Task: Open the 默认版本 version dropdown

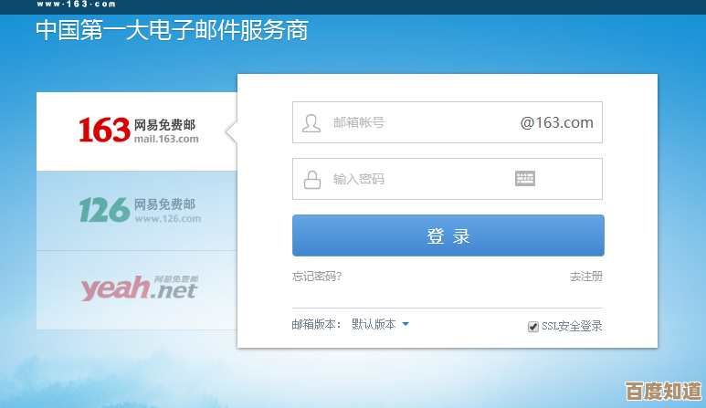Action: point(374,324)
